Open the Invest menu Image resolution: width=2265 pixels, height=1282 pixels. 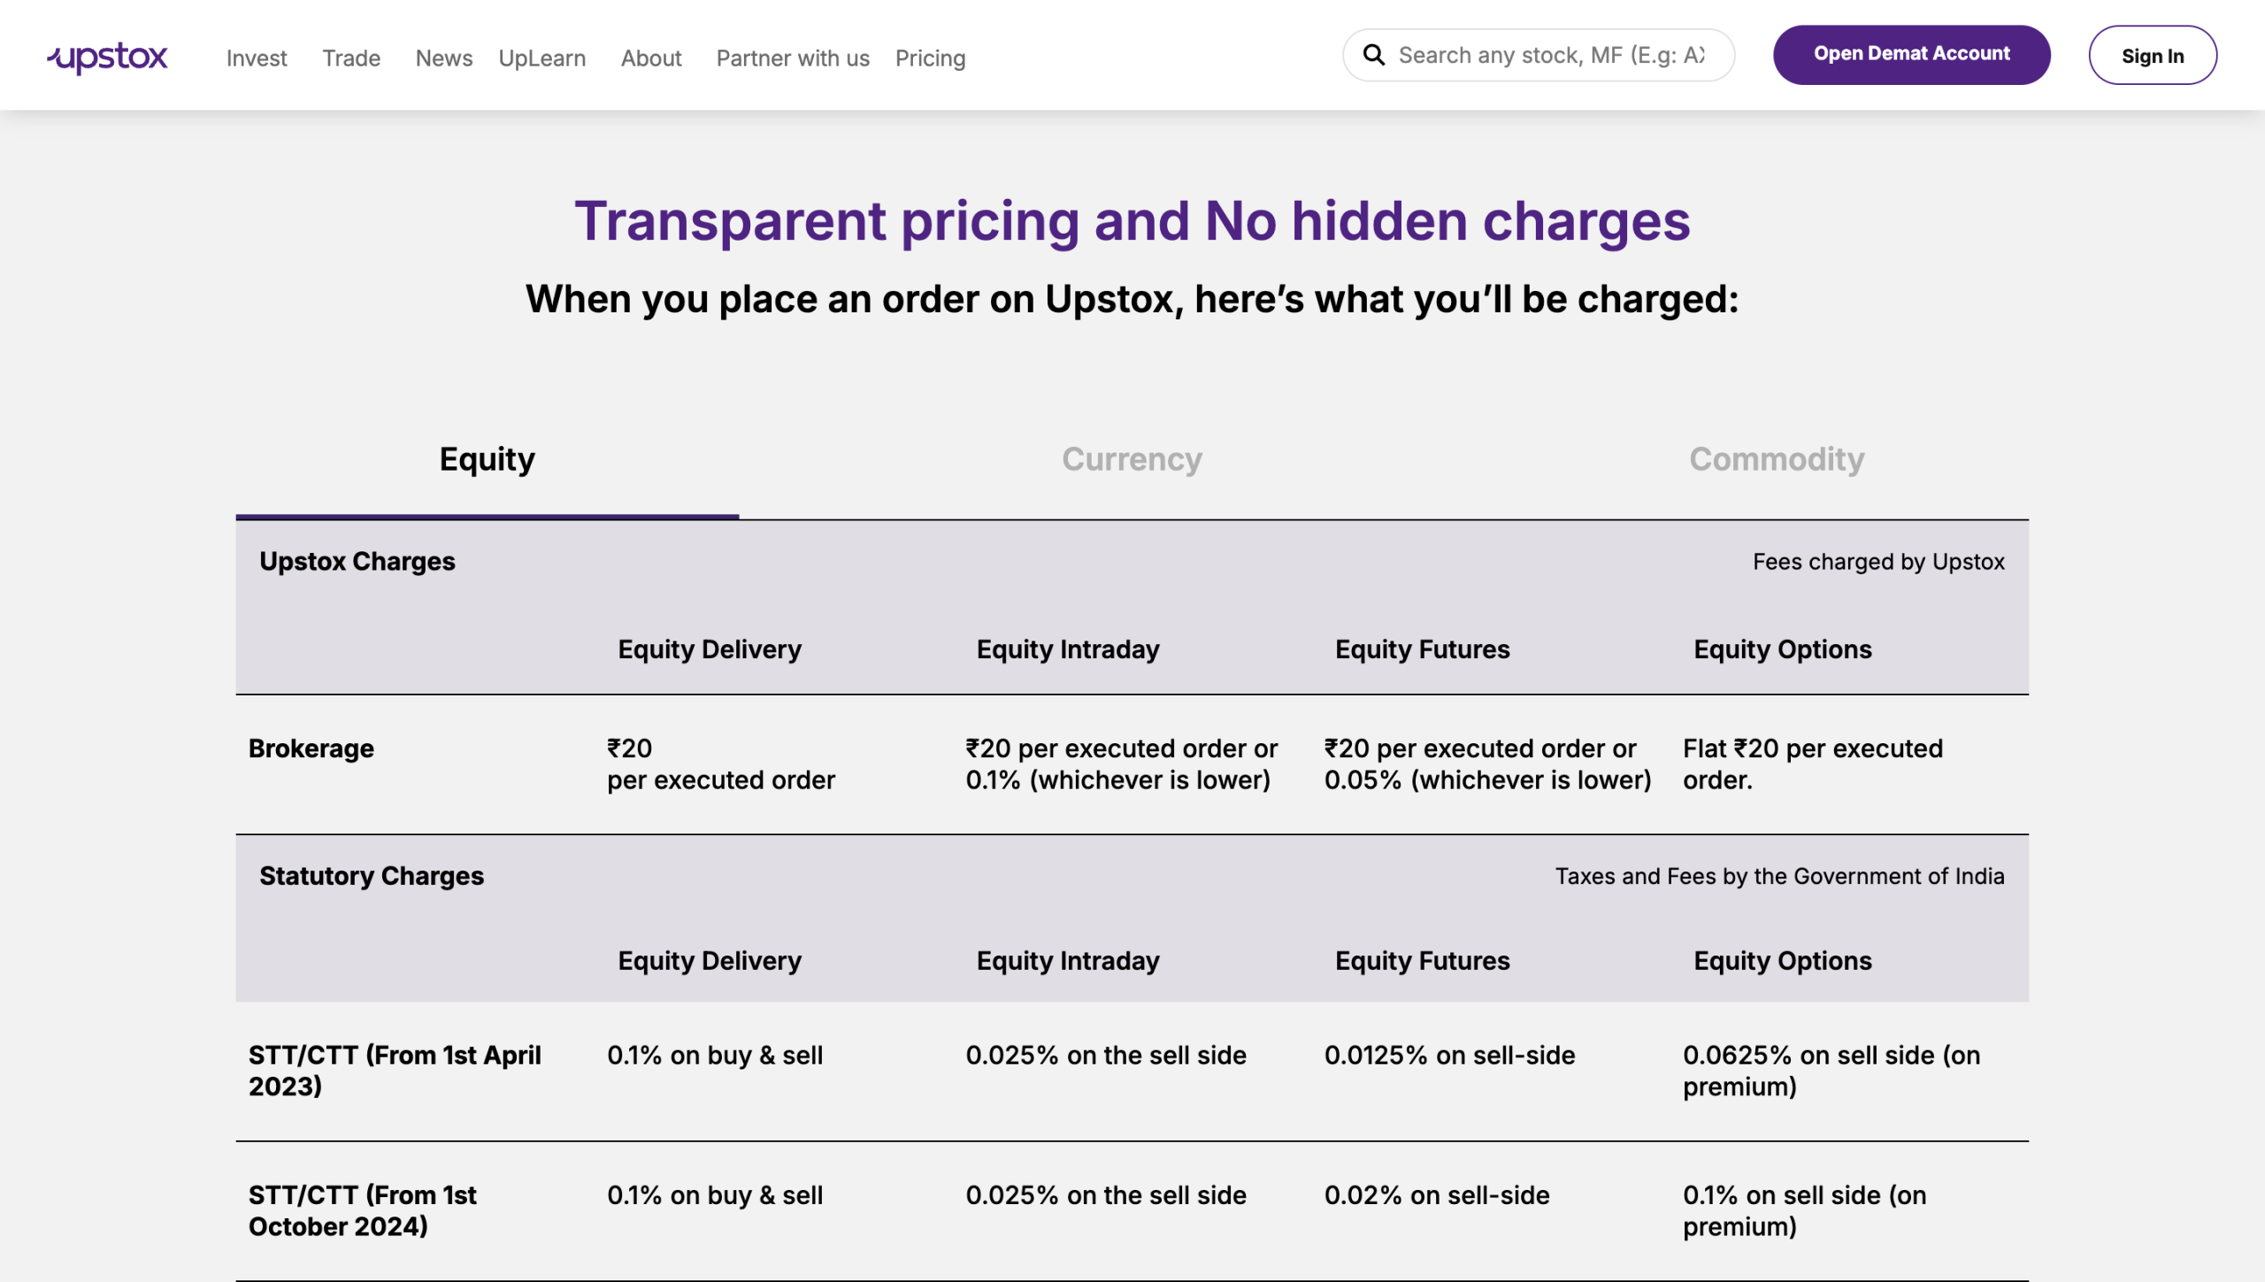click(257, 58)
